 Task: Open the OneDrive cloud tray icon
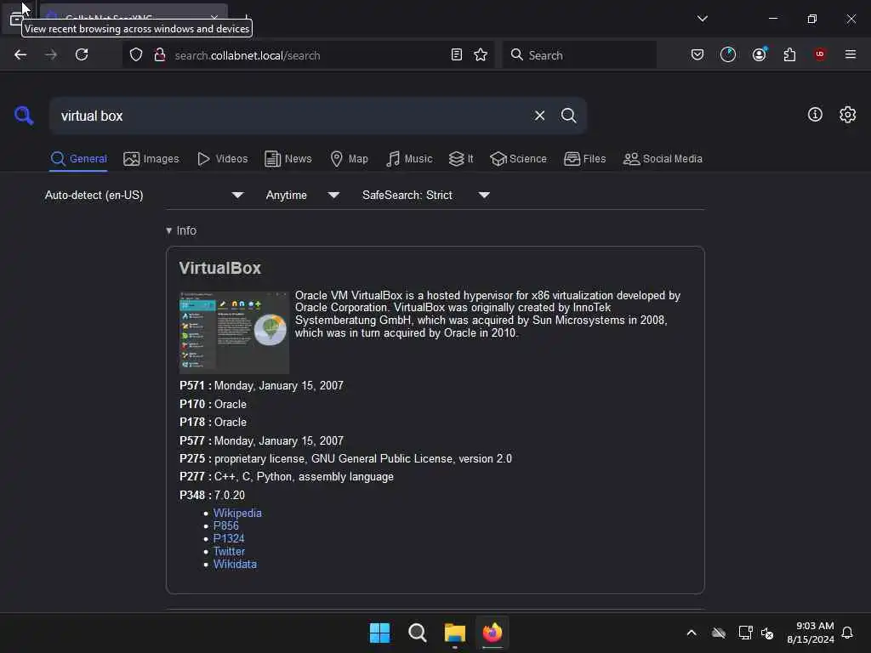point(719,633)
